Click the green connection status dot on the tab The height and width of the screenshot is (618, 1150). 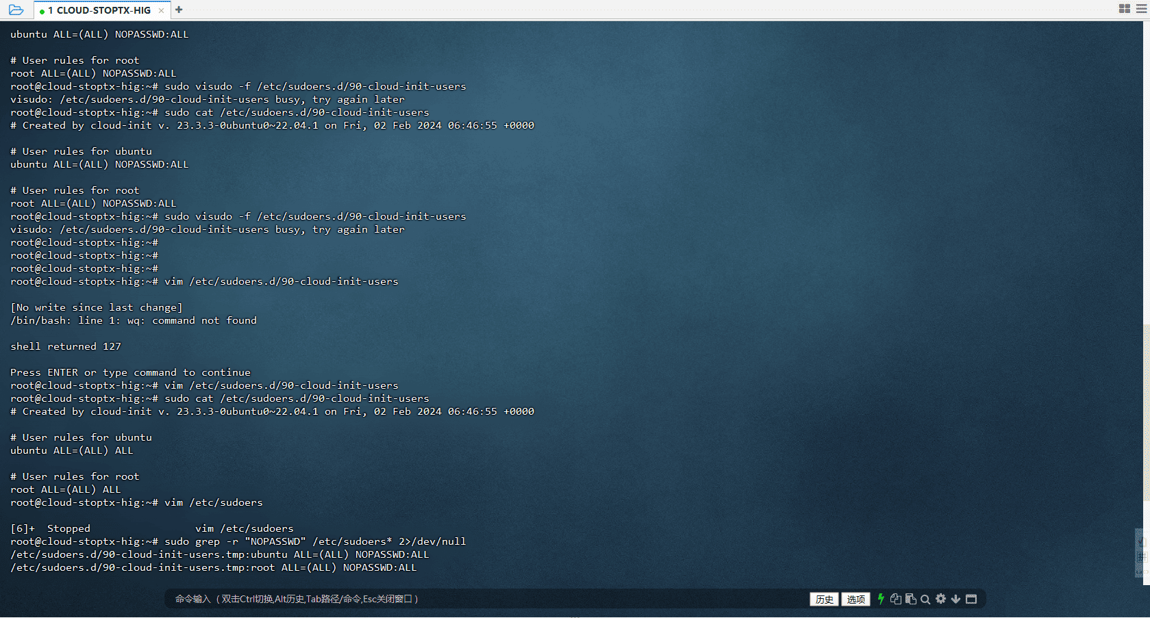pos(42,10)
